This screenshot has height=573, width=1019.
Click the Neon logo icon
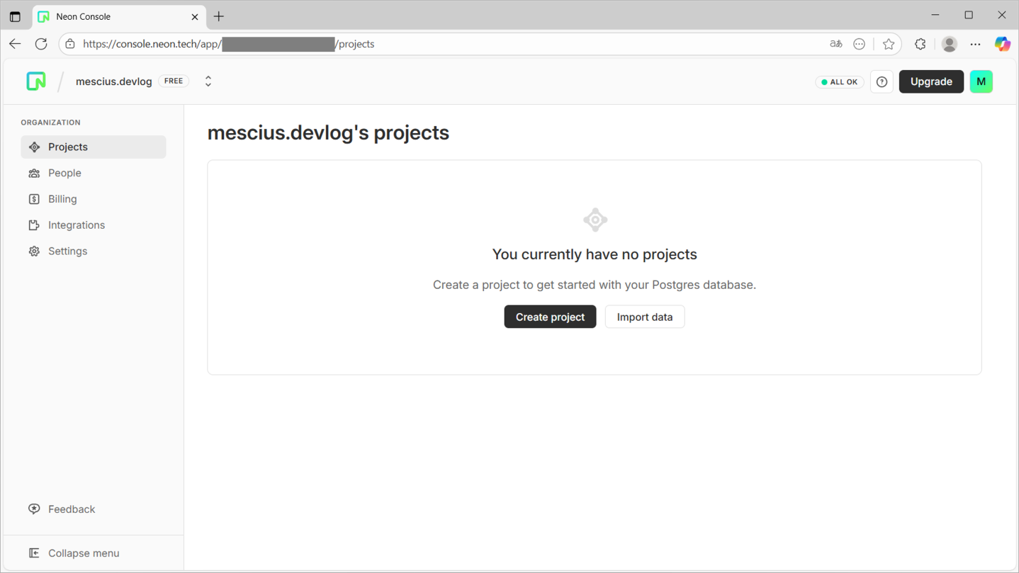[36, 81]
